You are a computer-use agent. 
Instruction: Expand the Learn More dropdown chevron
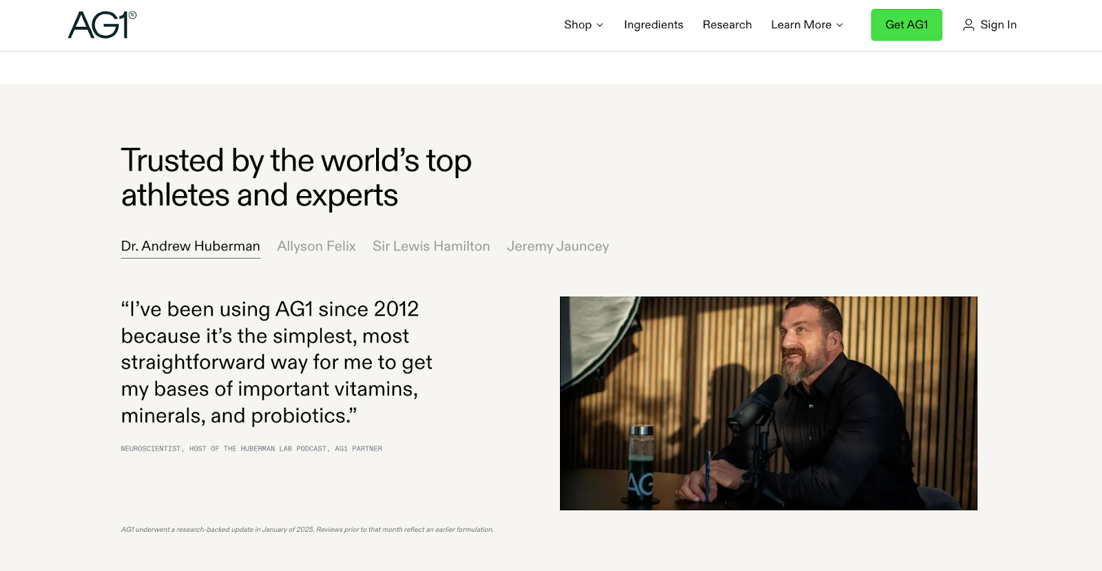click(840, 25)
